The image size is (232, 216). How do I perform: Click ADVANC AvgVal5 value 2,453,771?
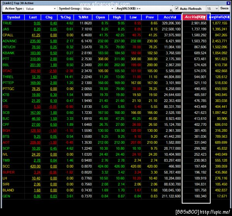point(220,41)
